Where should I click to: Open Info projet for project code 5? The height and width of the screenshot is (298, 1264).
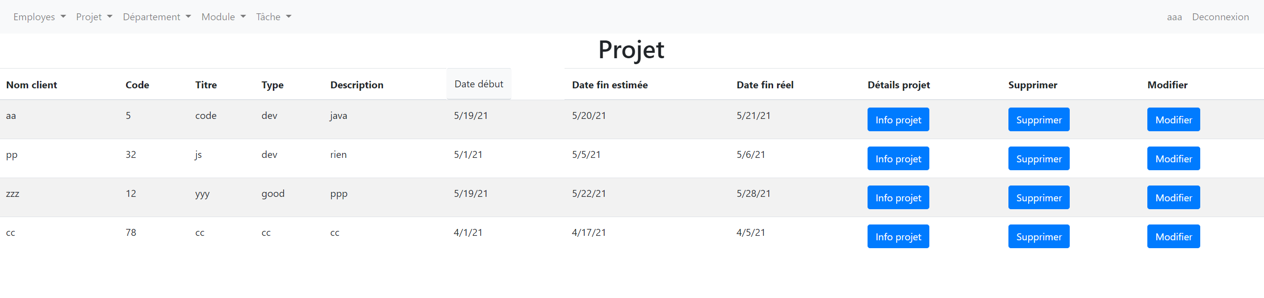(898, 119)
